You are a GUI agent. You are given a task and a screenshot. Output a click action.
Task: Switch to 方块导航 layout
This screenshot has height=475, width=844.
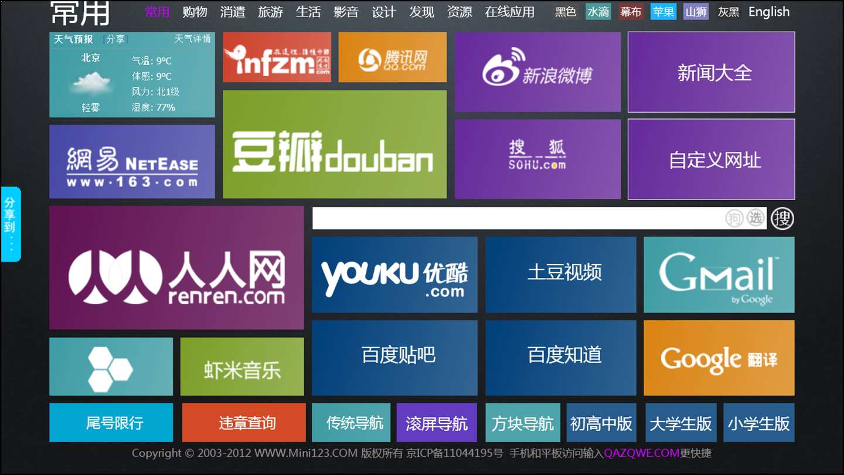523,422
